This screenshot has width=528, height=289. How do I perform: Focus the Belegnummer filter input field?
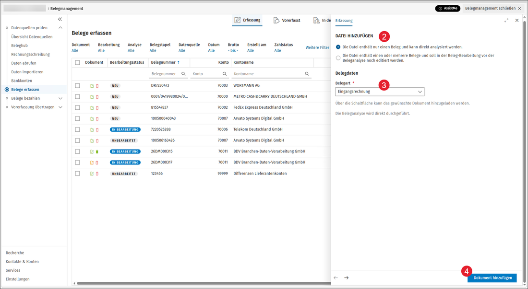coord(168,74)
